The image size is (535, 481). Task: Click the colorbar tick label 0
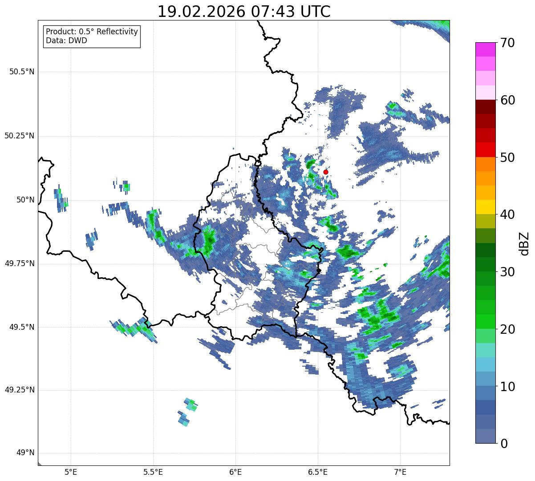coord(504,444)
